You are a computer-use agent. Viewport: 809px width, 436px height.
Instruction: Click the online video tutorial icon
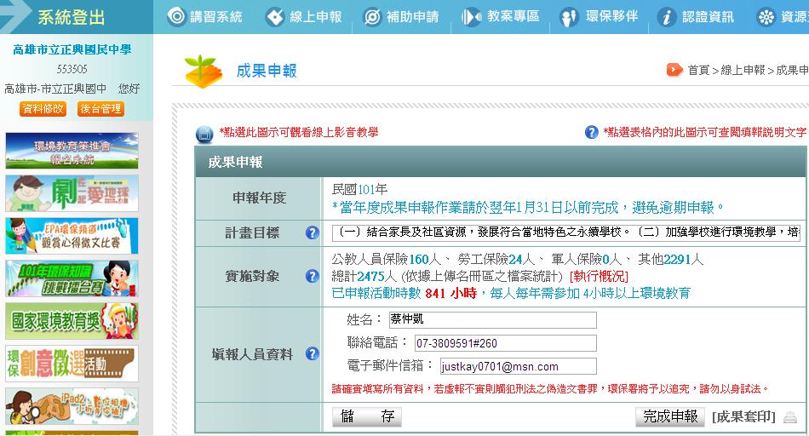204,134
